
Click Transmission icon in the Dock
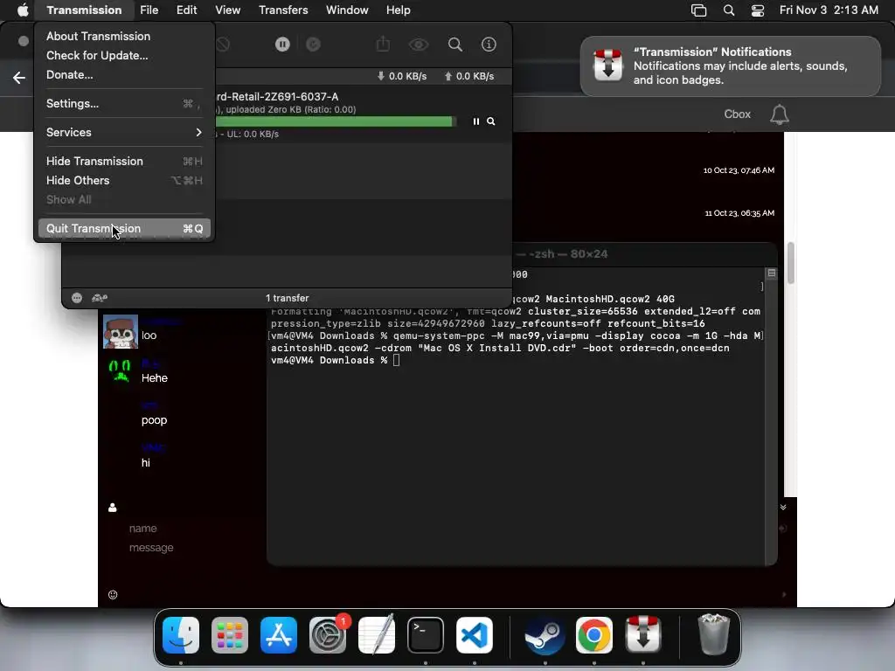click(642, 634)
